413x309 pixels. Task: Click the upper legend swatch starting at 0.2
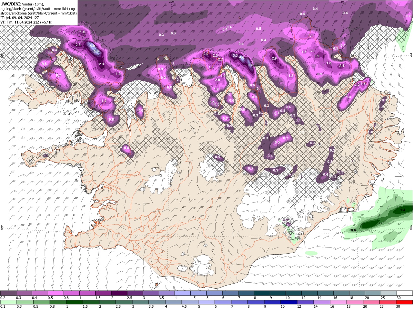tap(8, 293)
